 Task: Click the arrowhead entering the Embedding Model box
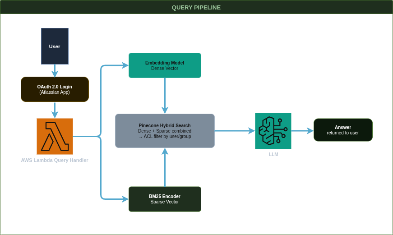coord(125,65)
